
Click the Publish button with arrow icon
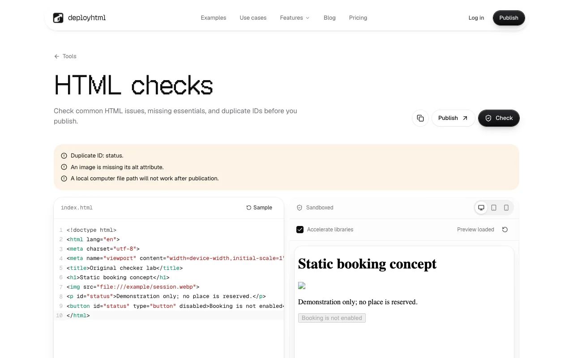coord(453,118)
